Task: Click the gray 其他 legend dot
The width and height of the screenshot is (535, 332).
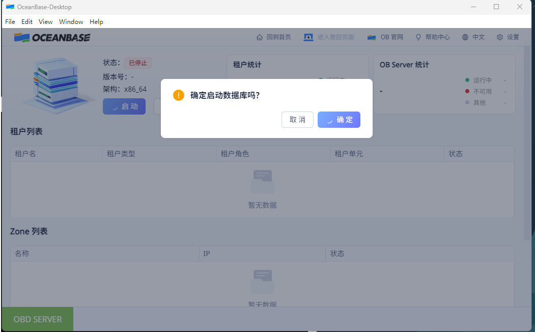Action: point(467,102)
